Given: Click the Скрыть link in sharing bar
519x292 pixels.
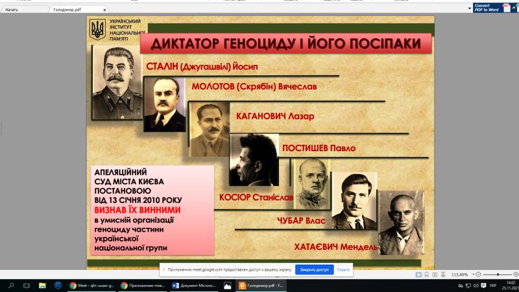Looking at the screenshot, I should (x=343, y=269).
